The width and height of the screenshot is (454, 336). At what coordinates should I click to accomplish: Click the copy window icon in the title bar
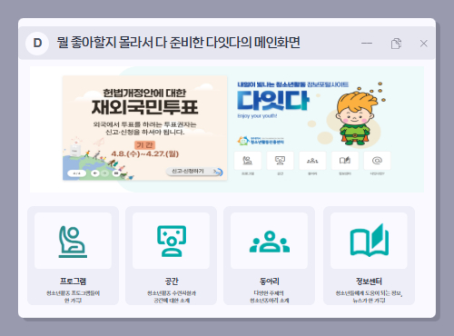pyautogui.click(x=396, y=44)
